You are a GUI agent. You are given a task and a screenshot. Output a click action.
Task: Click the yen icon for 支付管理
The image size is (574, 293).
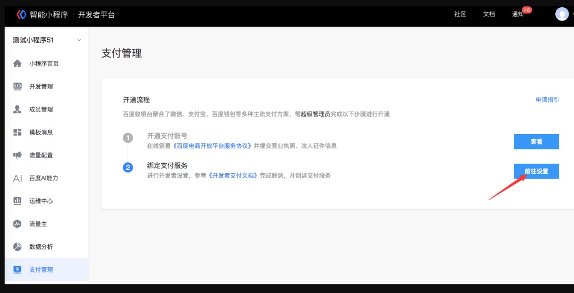click(17, 270)
